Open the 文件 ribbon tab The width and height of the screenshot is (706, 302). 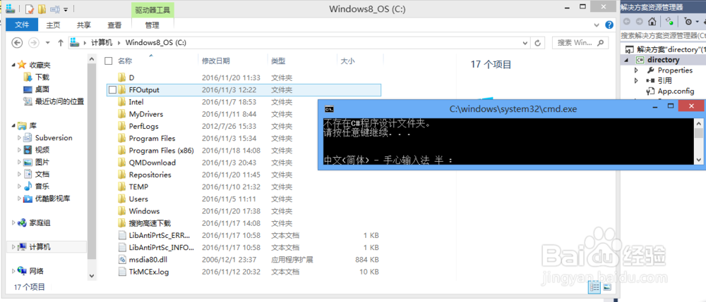coord(22,25)
